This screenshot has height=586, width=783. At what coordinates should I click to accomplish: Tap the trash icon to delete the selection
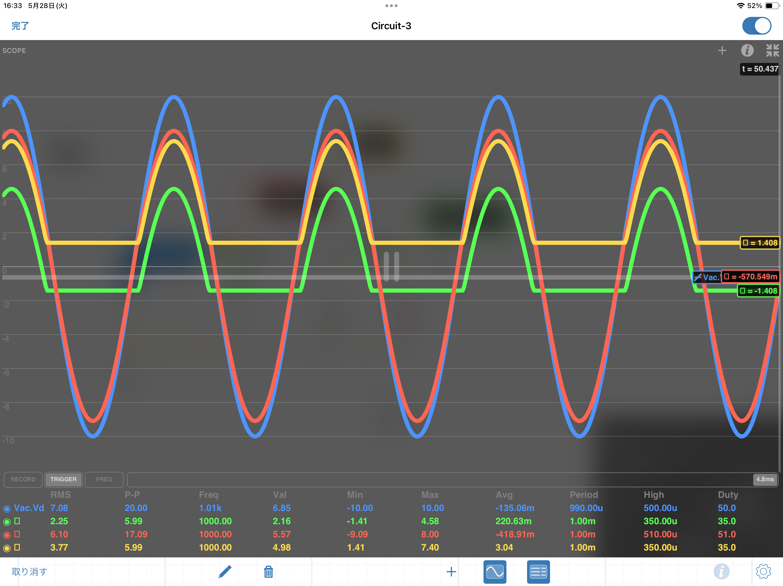tap(269, 571)
